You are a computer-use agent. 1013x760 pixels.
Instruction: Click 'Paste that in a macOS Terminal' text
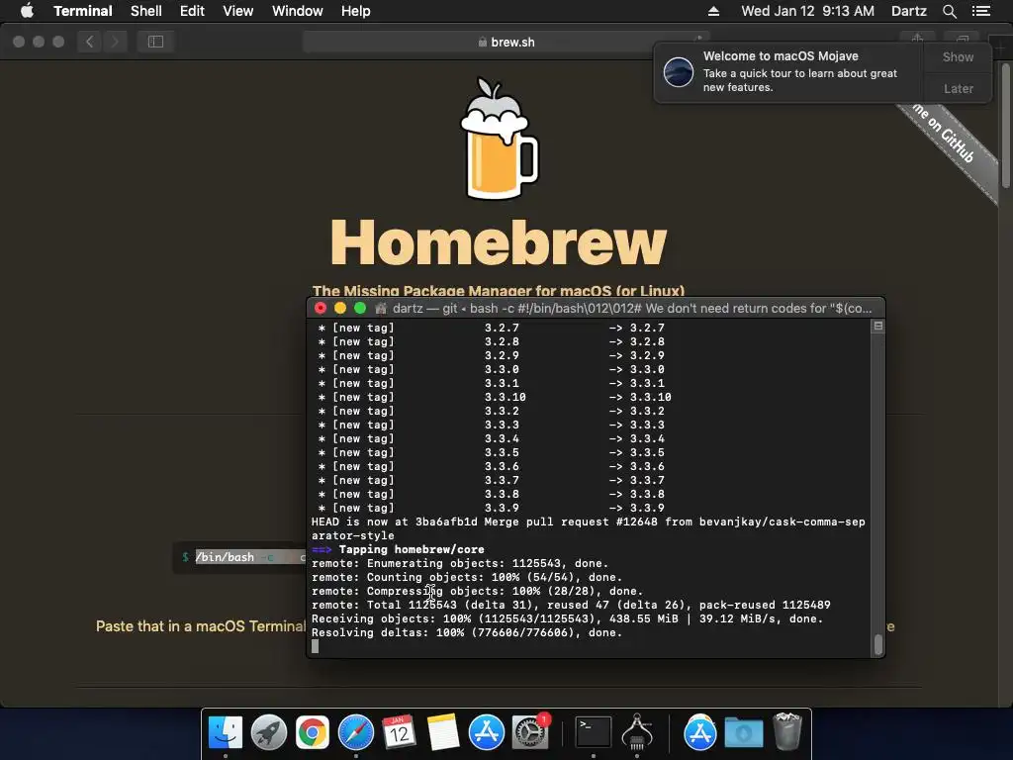[200, 626]
